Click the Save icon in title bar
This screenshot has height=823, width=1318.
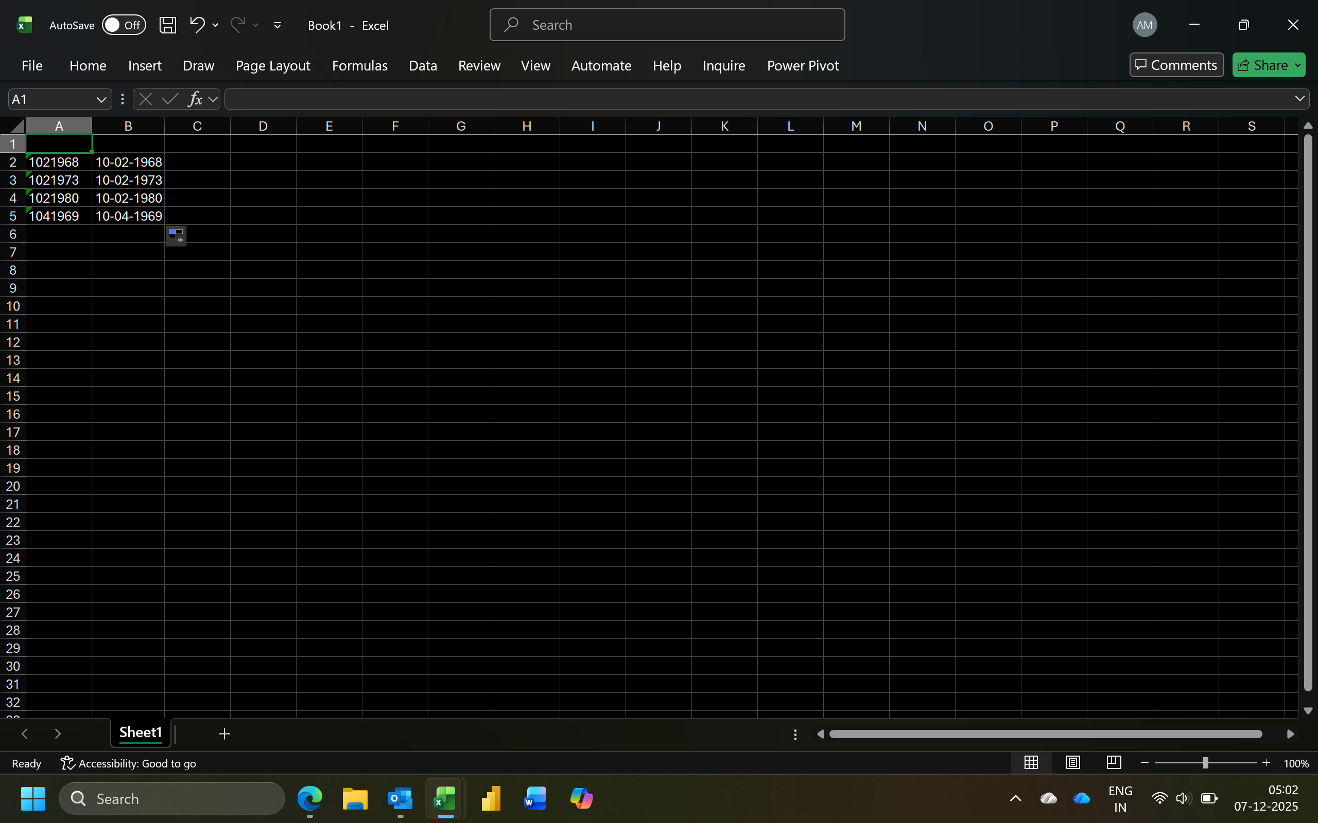point(167,25)
